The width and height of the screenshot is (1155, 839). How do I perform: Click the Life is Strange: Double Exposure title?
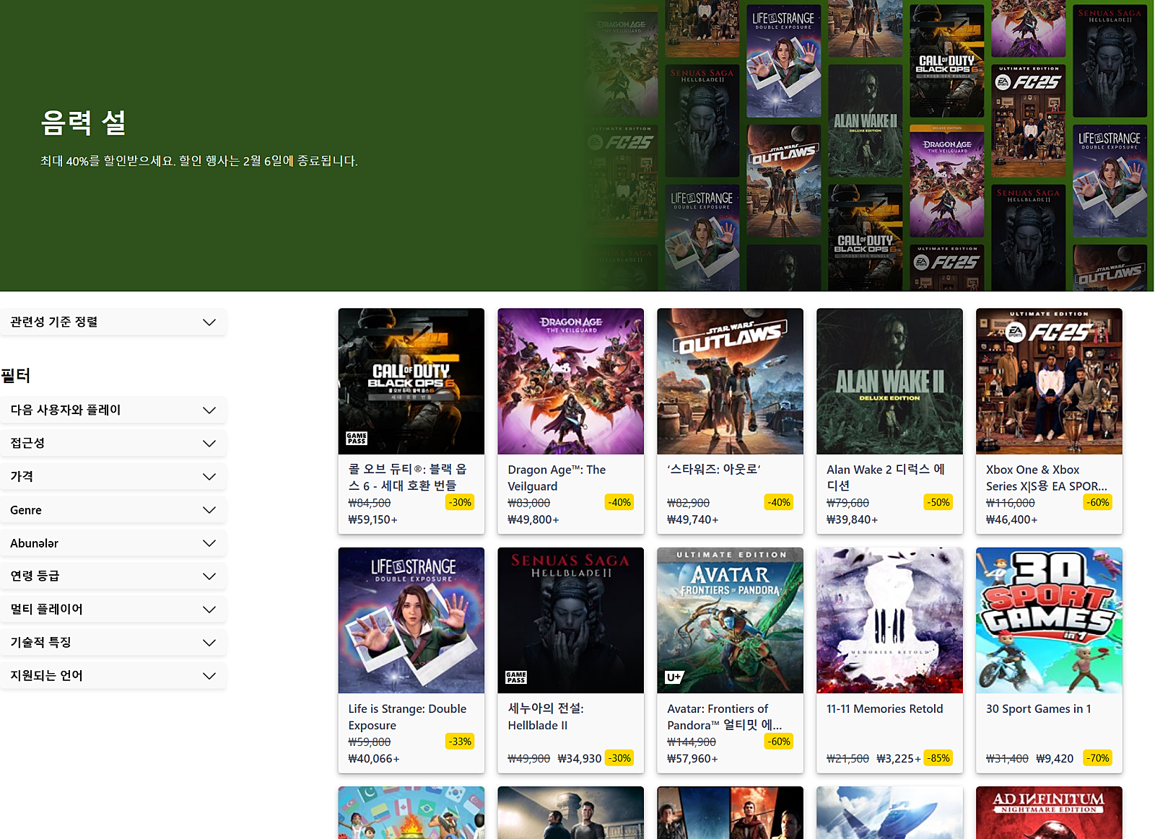point(407,717)
